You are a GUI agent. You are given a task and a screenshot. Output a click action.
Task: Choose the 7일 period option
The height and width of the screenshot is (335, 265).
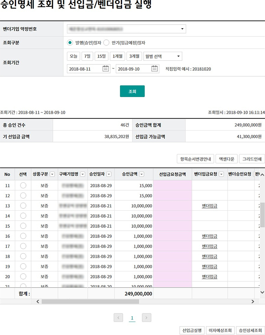click(x=87, y=56)
